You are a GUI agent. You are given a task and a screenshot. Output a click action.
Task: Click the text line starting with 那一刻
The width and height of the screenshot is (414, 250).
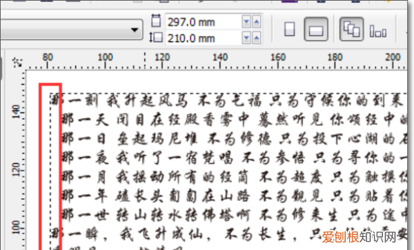(227, 101)
